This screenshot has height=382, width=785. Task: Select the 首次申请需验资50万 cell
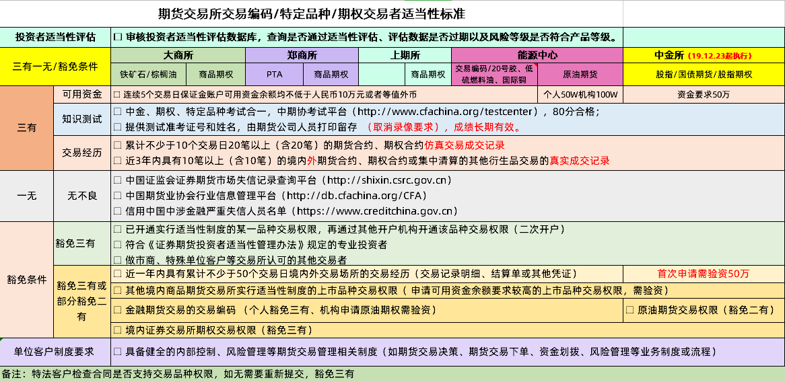point(704,274)
